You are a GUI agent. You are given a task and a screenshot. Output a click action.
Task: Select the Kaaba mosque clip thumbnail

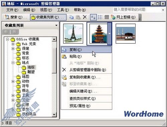click(126, 34)
